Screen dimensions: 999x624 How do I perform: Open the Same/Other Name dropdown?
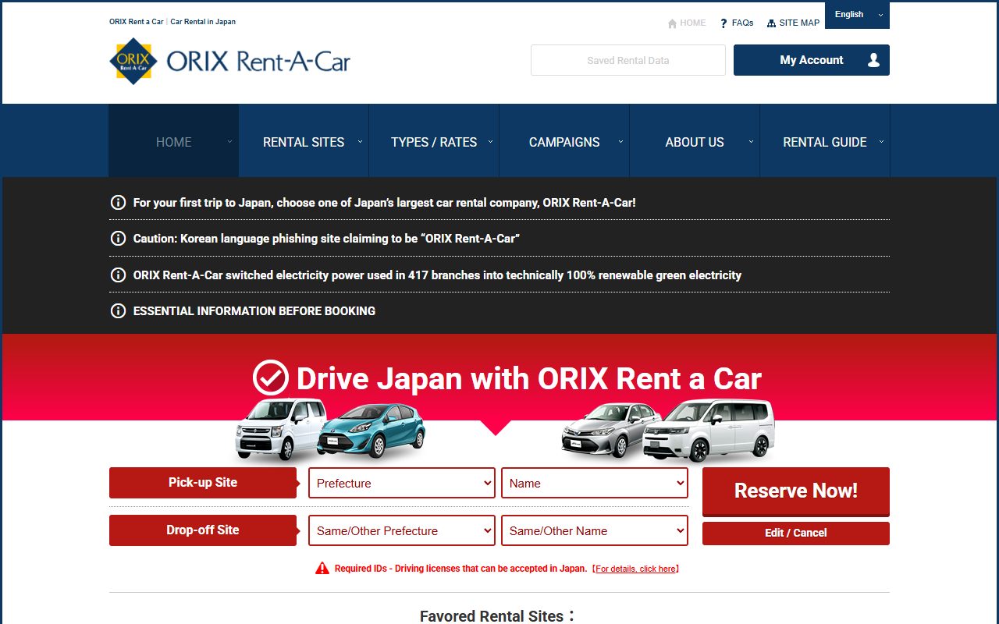[595, 531]
